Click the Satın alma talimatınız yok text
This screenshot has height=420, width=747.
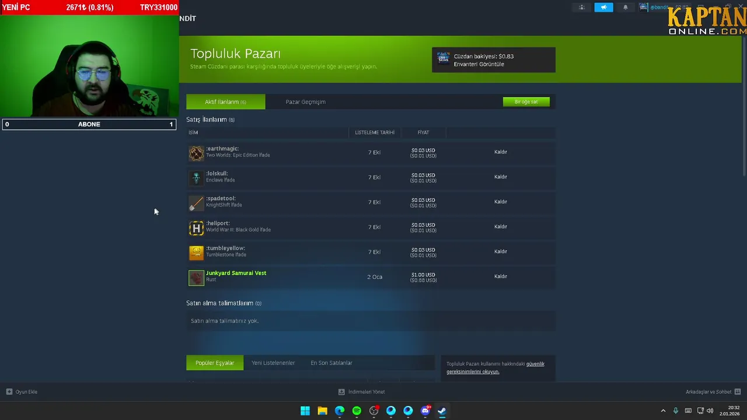click(225, 321)
